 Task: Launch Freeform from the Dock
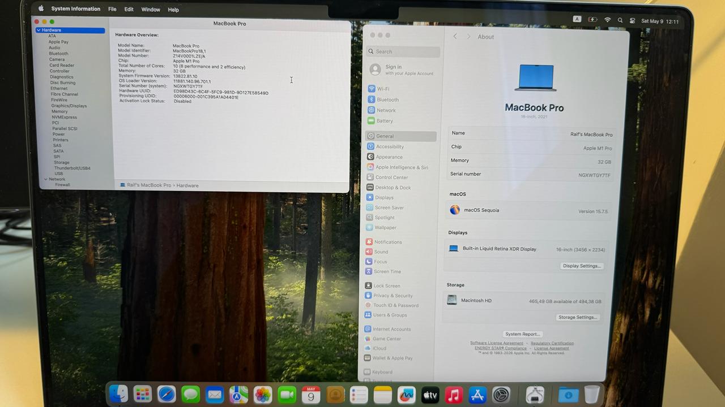pyautogui.click(x=407, y=395)
